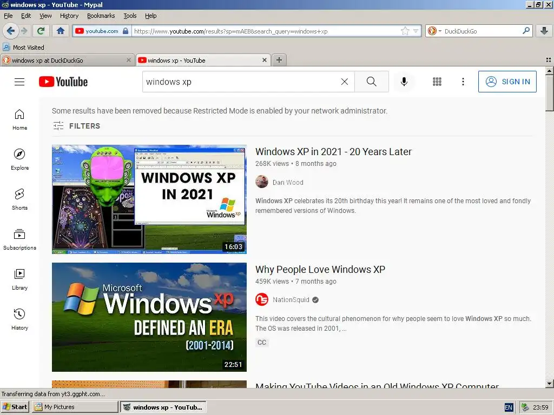Click the youtube.com site identity label

[102, 31]
